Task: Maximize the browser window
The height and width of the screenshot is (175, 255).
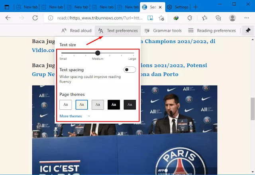Action: click(234, 4)
